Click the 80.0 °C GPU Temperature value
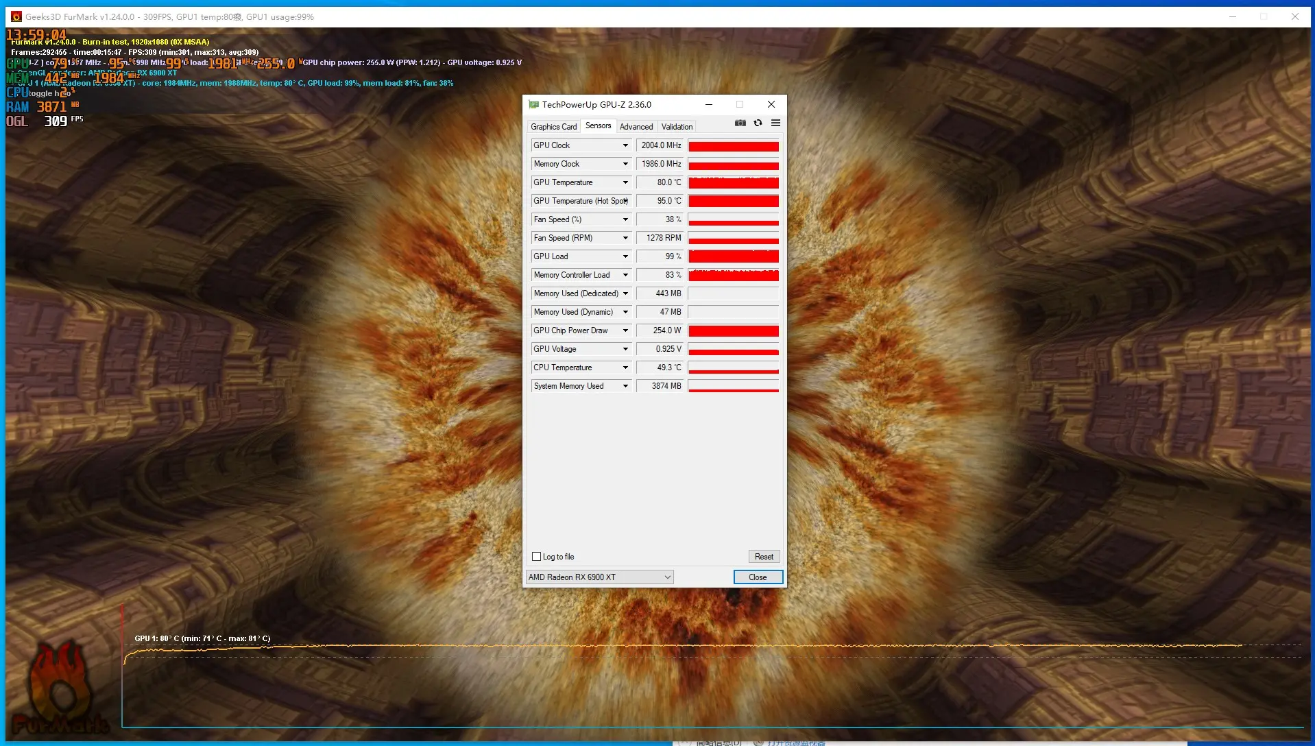Image resolution: width=1315 pixels, height=746 pixels. click(660, 182)
